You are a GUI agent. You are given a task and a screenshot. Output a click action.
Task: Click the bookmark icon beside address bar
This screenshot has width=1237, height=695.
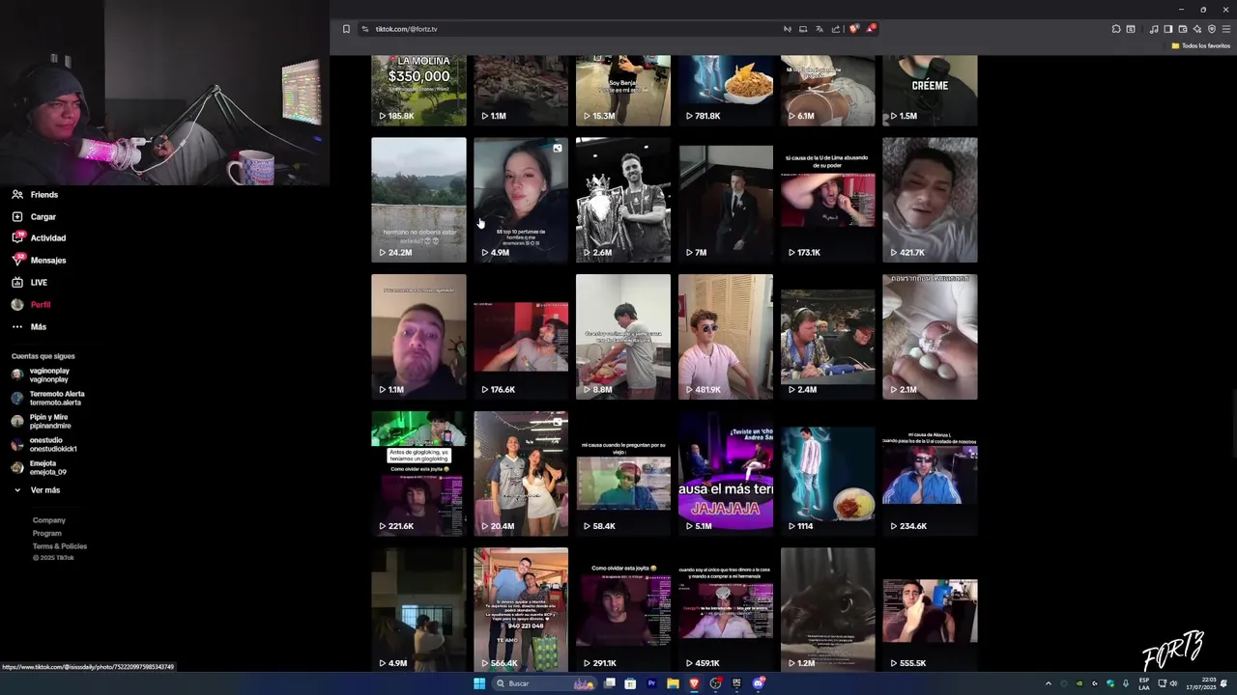[x=346, y=29]
